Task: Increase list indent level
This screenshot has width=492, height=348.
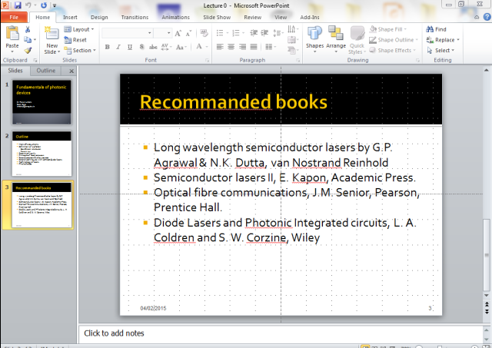Action: coord(264,33)
